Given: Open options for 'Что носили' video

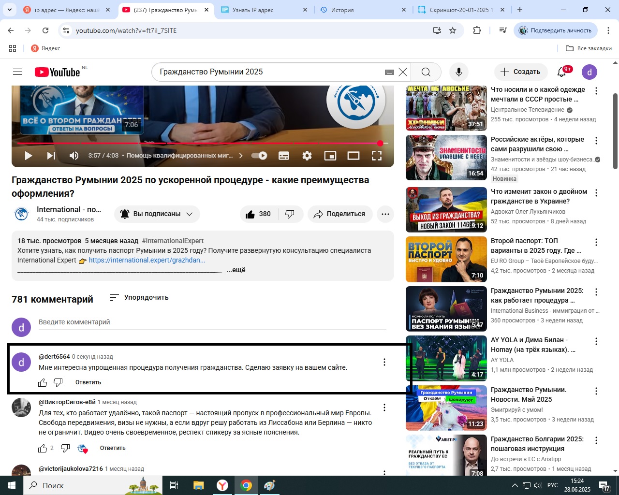Looking at the screenshot, I should [x=596, y=91].
